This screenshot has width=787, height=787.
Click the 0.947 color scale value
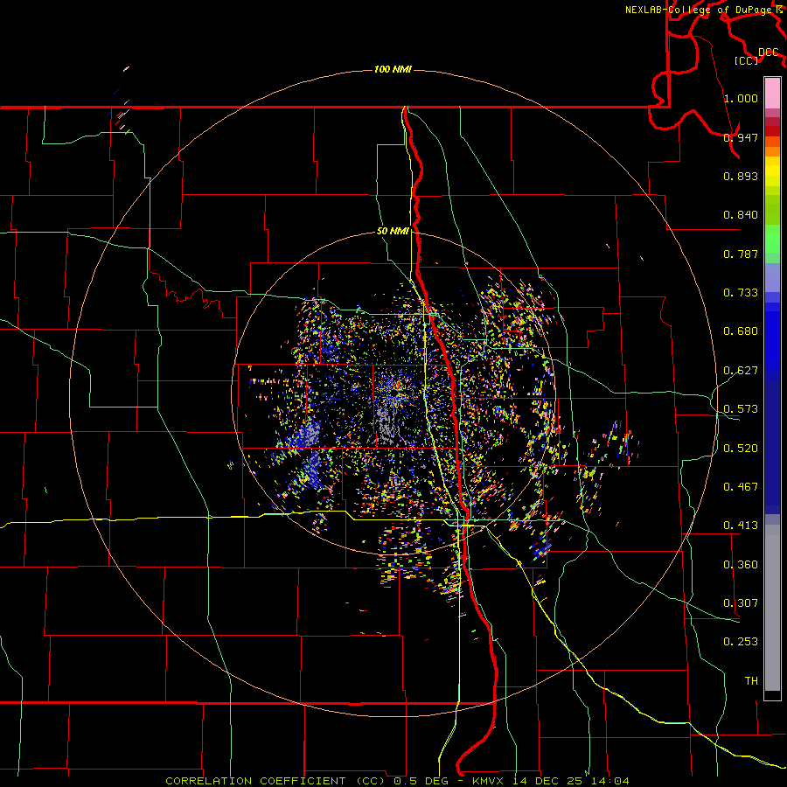point(741,137)
